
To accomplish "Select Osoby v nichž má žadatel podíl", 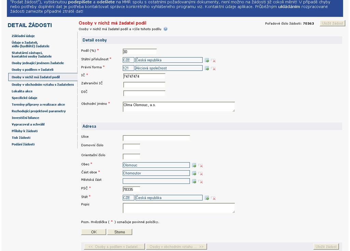I will [x=43, y=77].
